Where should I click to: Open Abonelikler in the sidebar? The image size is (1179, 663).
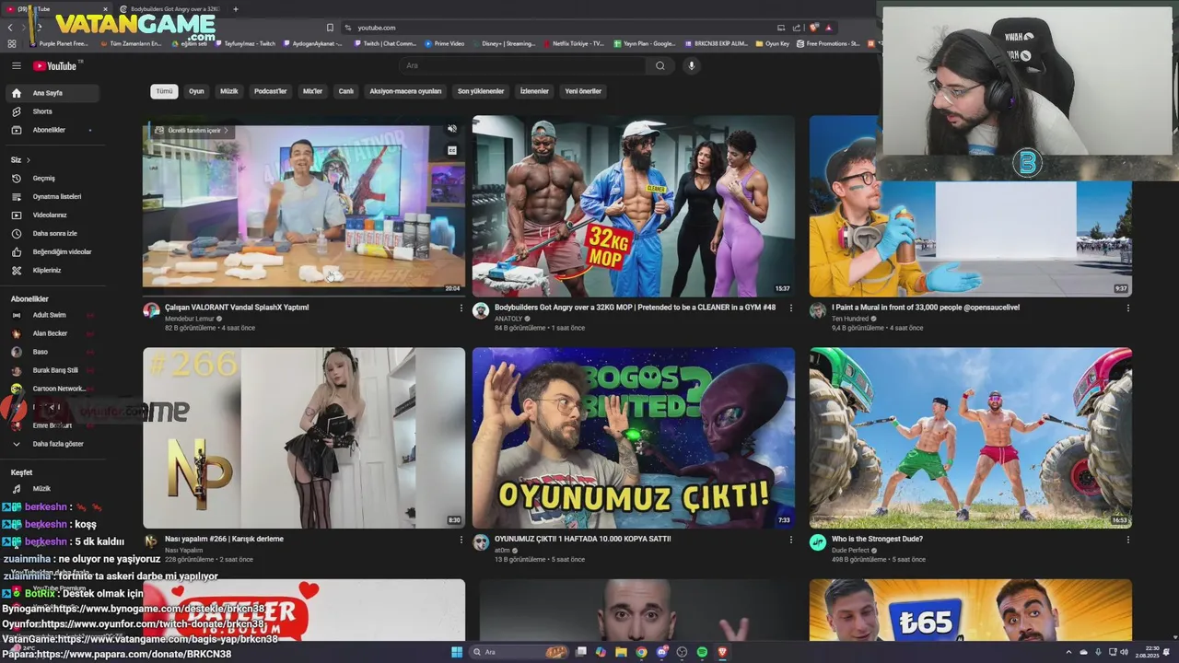52,130
